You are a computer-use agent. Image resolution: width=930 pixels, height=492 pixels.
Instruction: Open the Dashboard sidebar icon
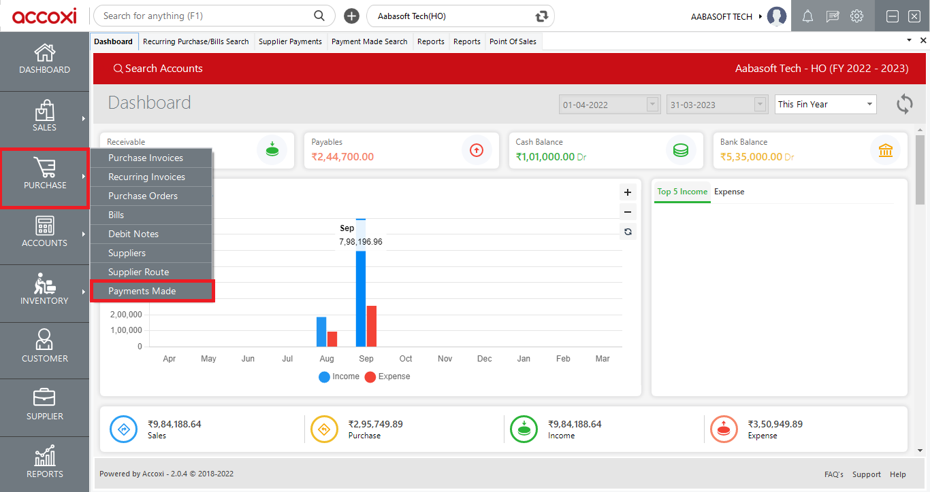44,59
